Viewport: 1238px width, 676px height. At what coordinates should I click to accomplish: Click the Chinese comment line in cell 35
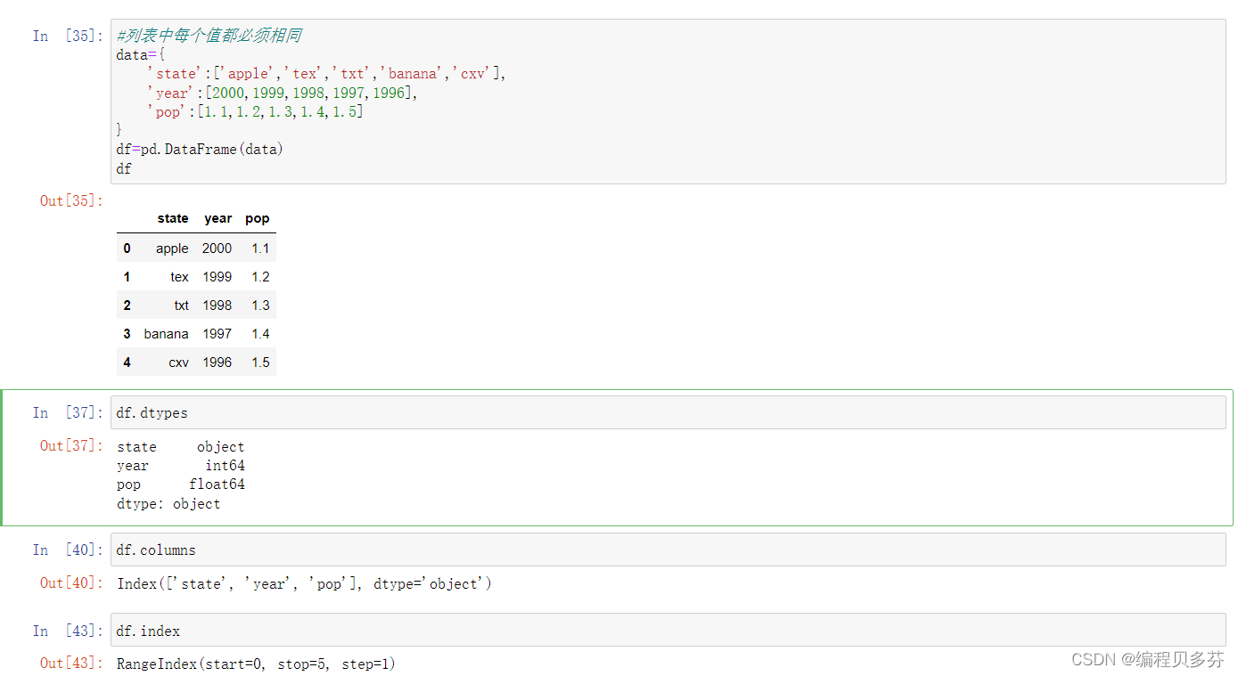209,36
